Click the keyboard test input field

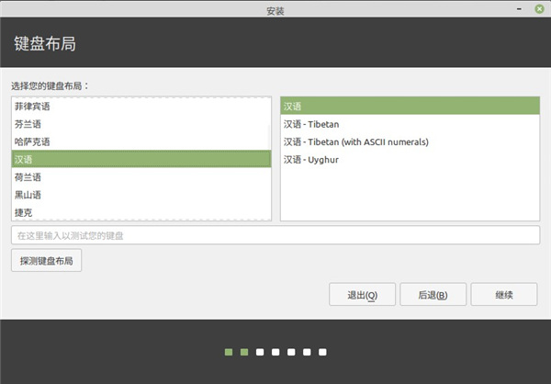(x=275, y=236)
